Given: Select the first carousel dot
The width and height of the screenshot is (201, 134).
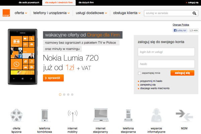Looking at the screenshot, I should point(60,95).
